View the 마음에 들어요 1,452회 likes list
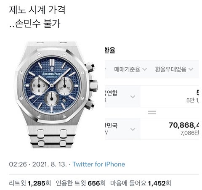Image resolution: width=202 pixels, height=190 pixels. (141, 183)
